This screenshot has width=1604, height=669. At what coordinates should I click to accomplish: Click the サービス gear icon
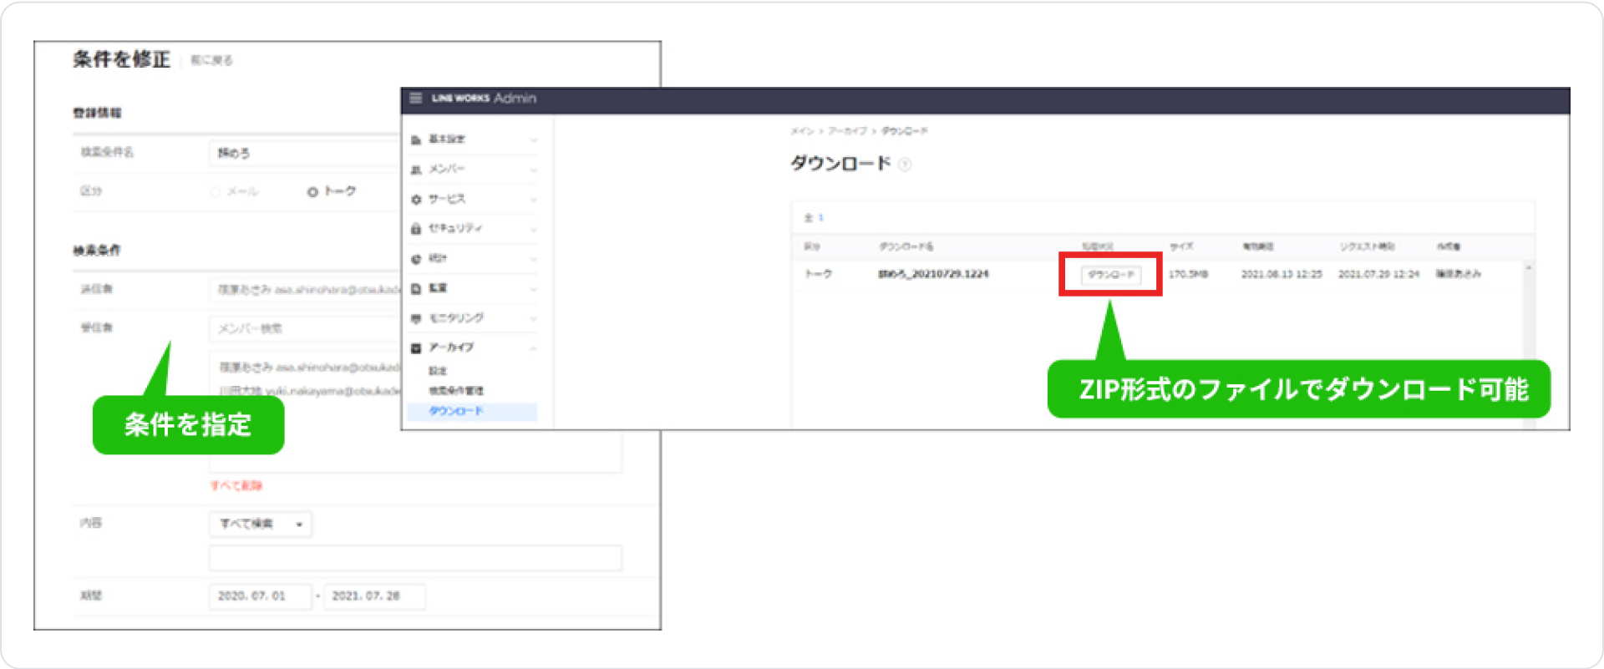[416, 200]
